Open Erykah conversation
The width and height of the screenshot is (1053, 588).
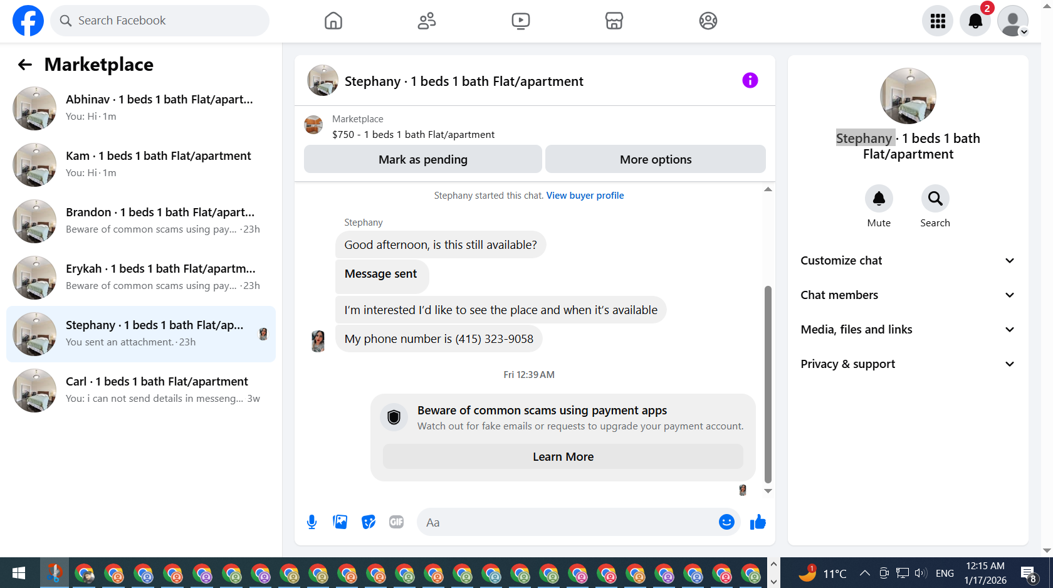pos(141,278)
